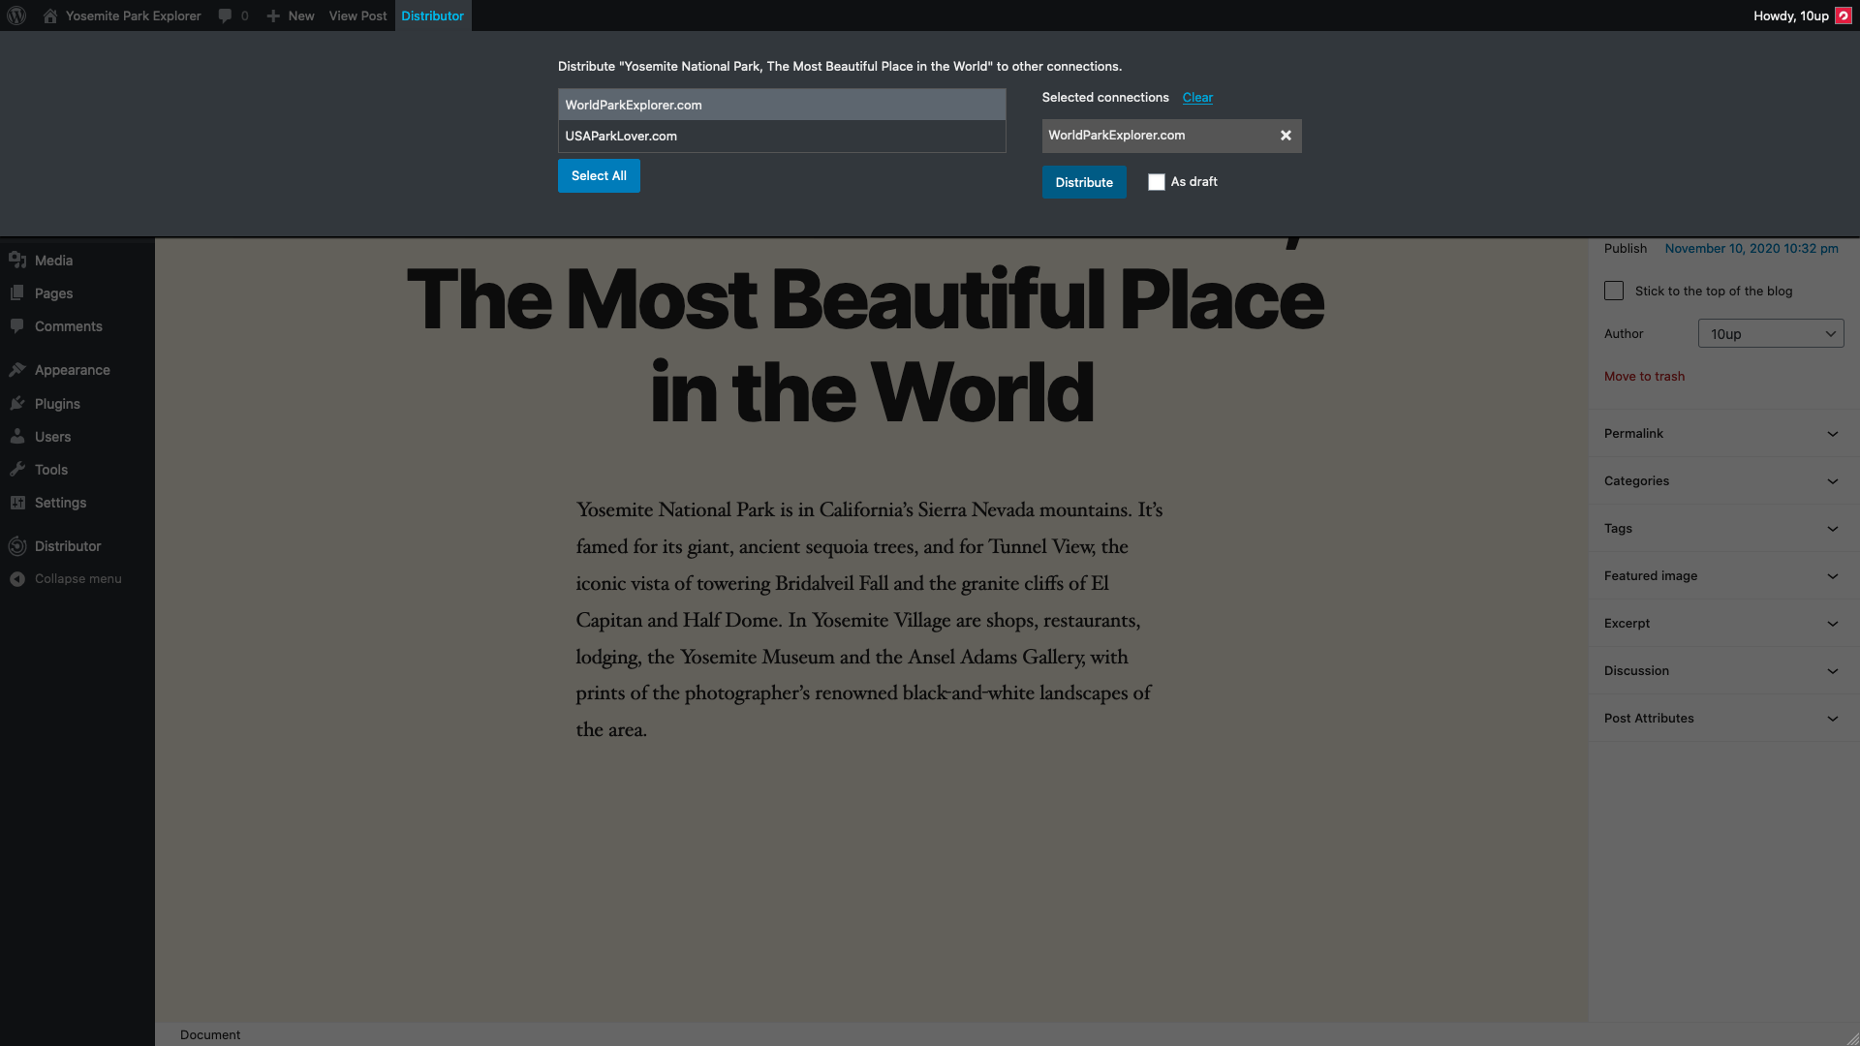This screenshot has height=1046, width=1860.
Task: Enable Stick to the top of blog
Action: click(x=1613, y=290)
